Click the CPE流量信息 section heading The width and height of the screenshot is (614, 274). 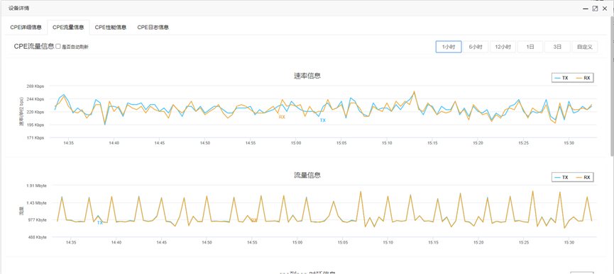coord(34,47)
